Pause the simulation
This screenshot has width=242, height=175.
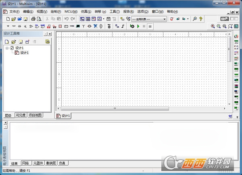pyautogui.click(x=144, y=26)
